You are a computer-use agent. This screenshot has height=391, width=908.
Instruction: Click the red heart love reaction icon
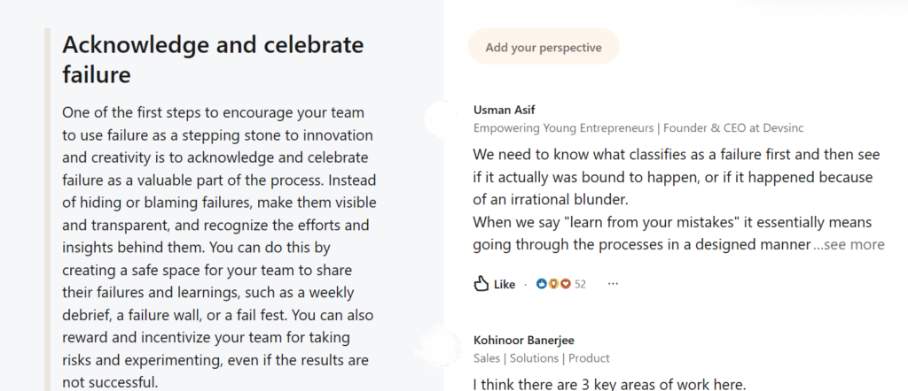(x=565, y=284)
